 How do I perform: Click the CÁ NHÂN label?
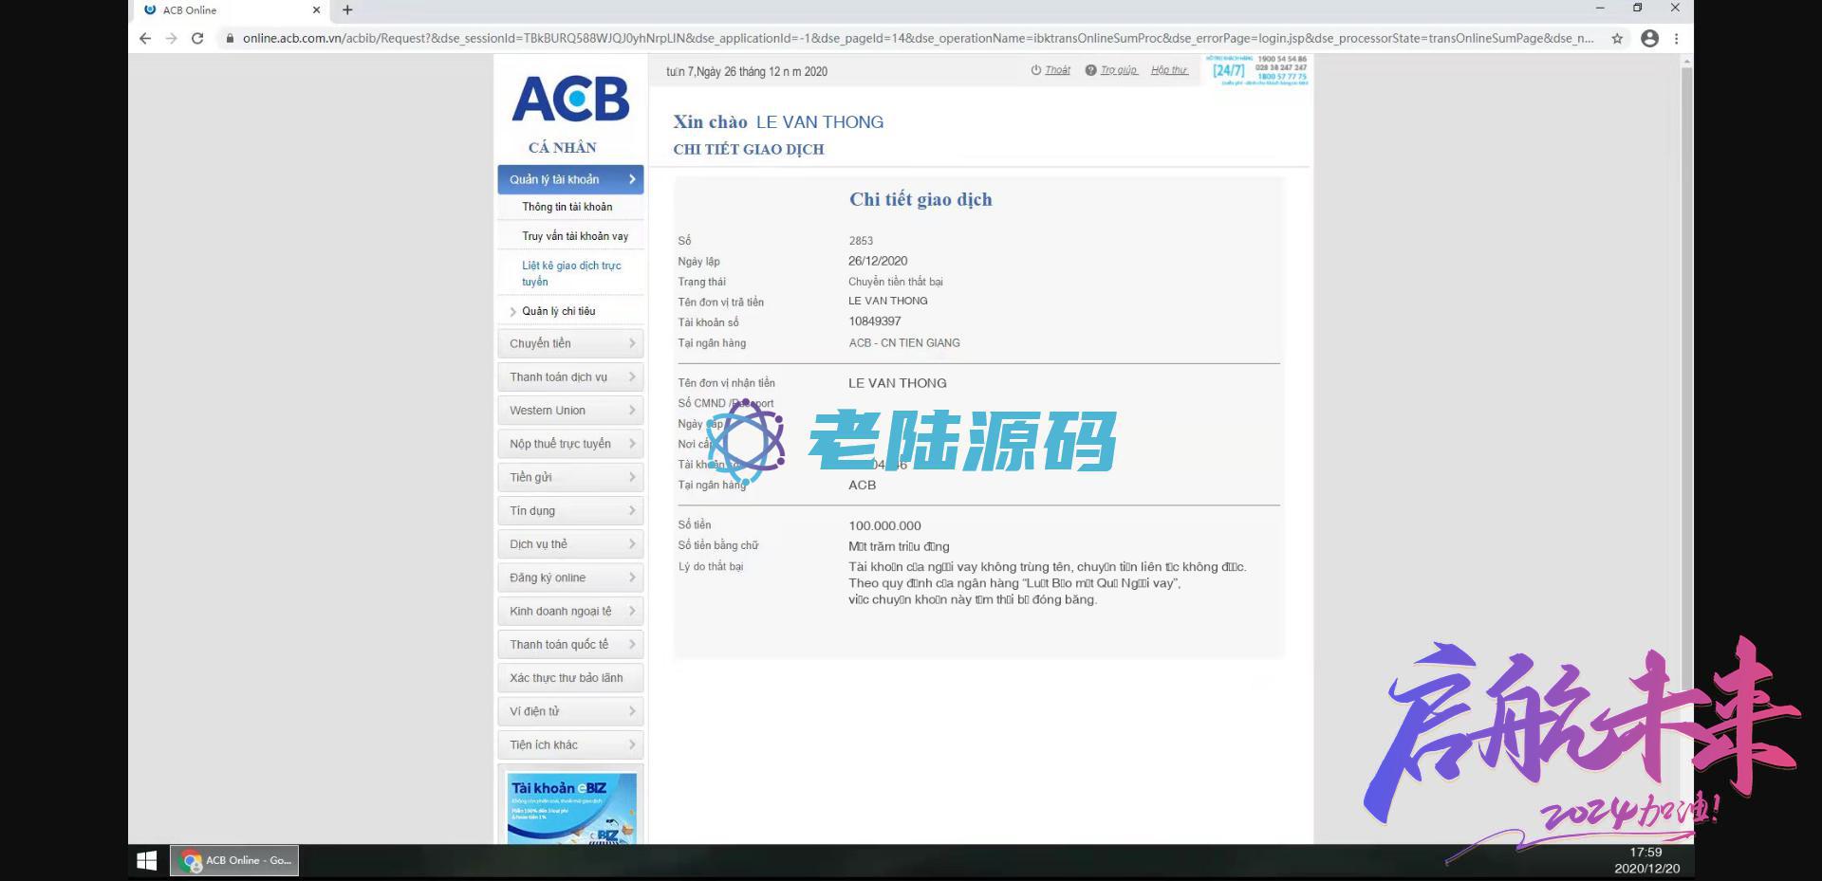pyautogui.click(x=563, y=147)
